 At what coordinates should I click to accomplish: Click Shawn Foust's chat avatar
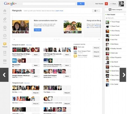click(x=107, y=27)
